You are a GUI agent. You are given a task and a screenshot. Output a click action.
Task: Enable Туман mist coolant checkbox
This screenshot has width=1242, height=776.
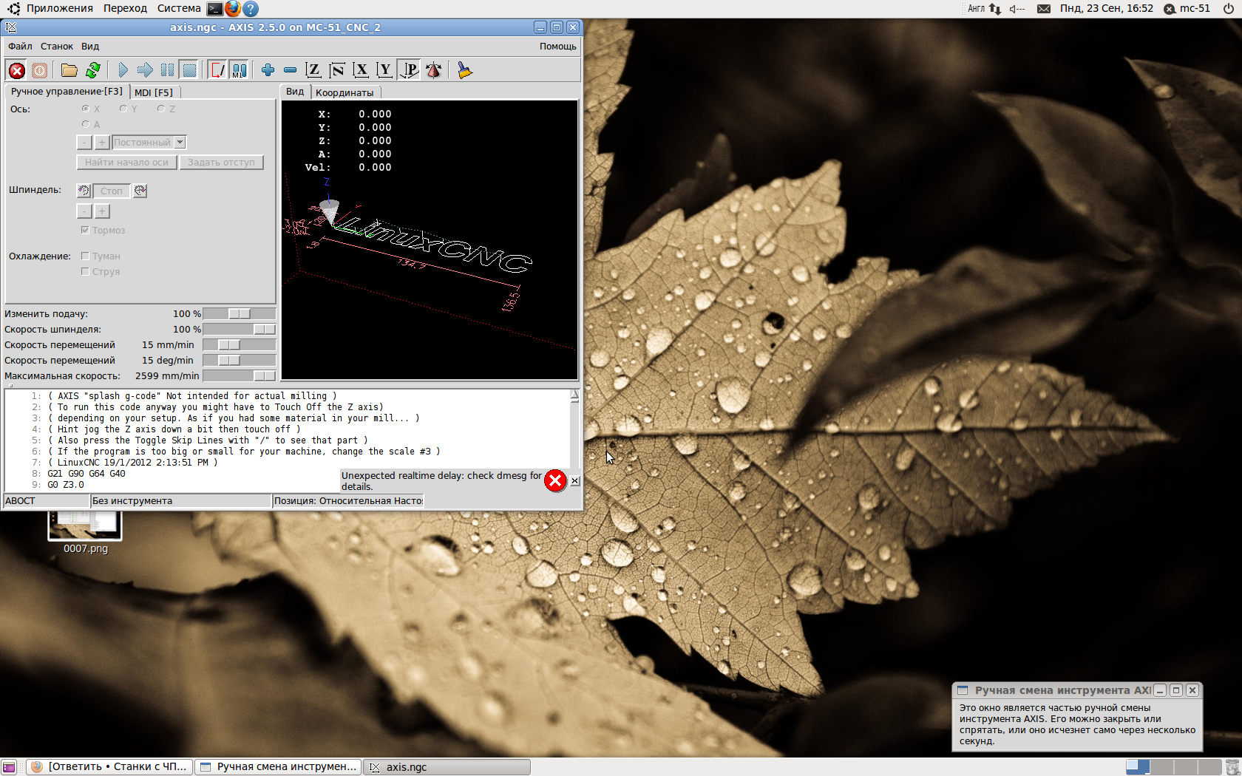85,256
